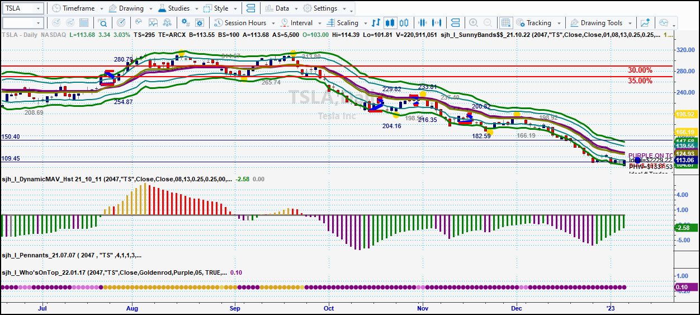The height and width of the screenshot is (315, 700).
Task: Click the first grayed refresh-chart icon
Action: tap(56, 23)
